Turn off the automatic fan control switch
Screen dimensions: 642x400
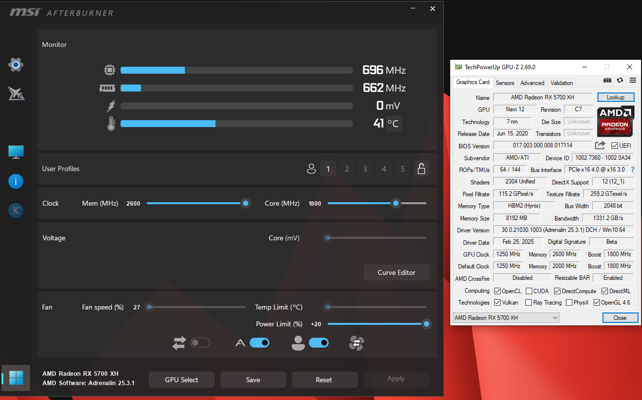[259, 343]
